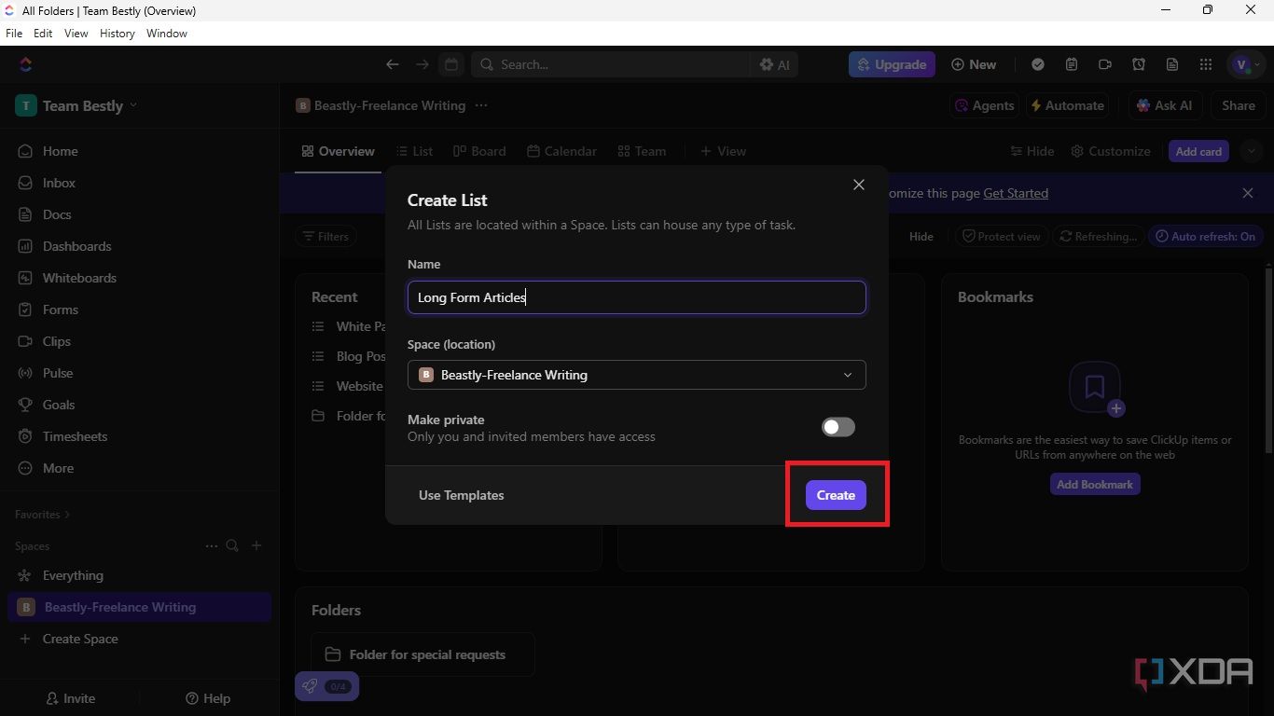
Task: Open the View menu
Action: (76, 33)
